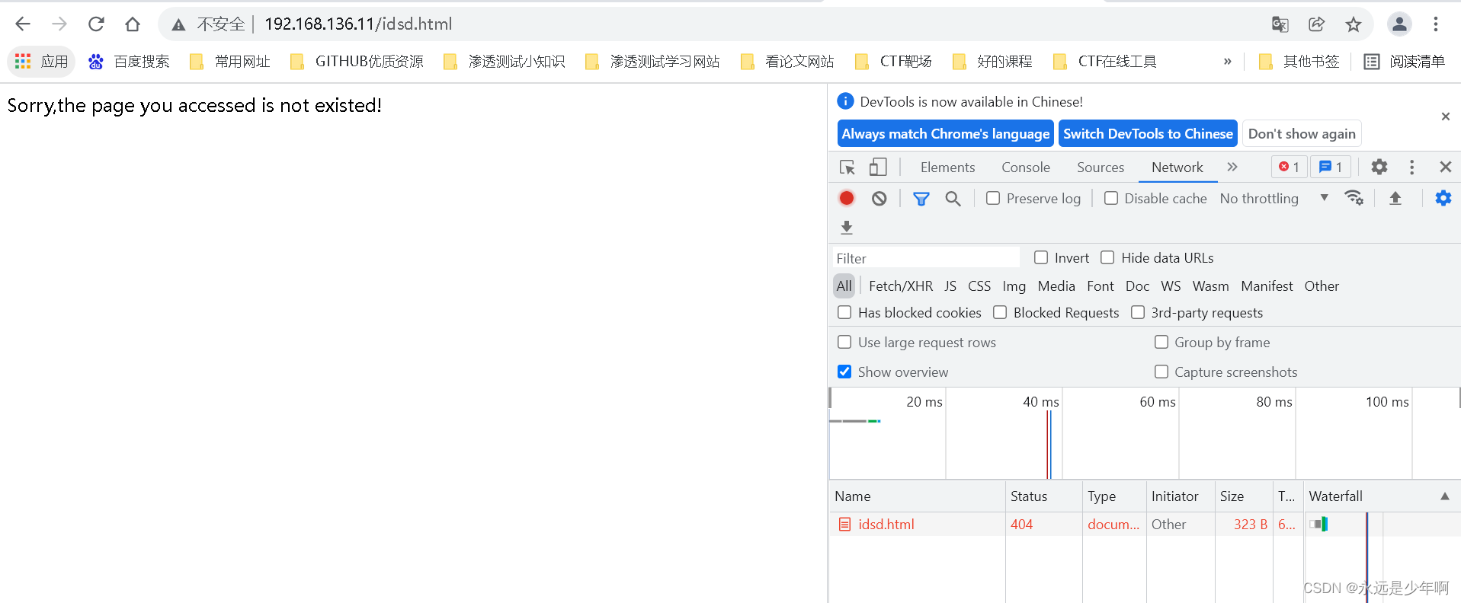Open the user profile icon
This screenshot has height=603, width=1461.
click(1399, 24)
